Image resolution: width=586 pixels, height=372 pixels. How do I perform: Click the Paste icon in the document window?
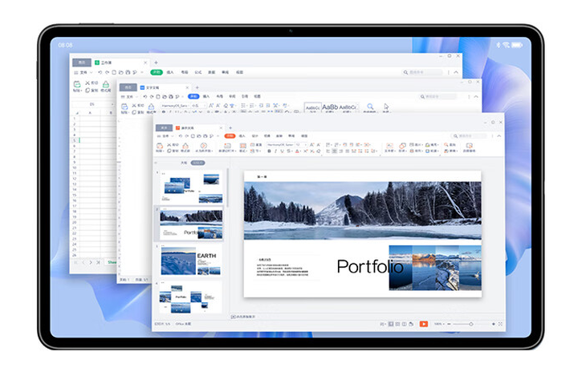pyautogui.click(x=124, y=107)
